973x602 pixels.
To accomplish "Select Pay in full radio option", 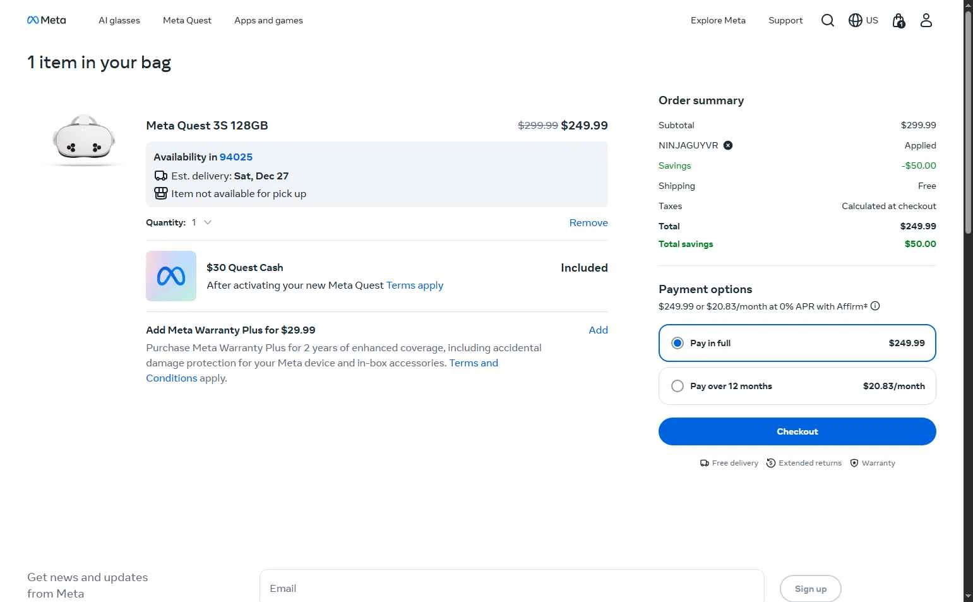I will click(x=678, y=343).
